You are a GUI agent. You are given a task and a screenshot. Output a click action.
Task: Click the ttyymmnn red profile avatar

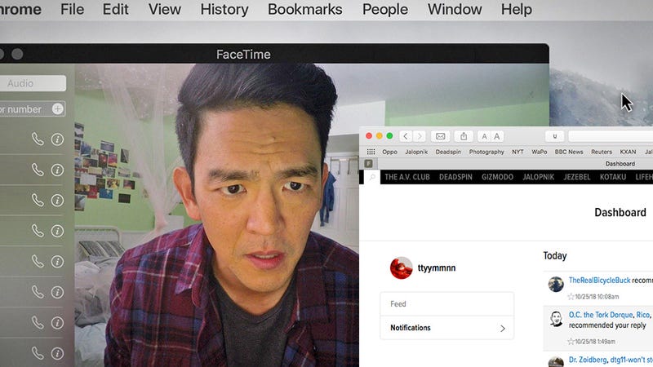(x=401, y=268)
